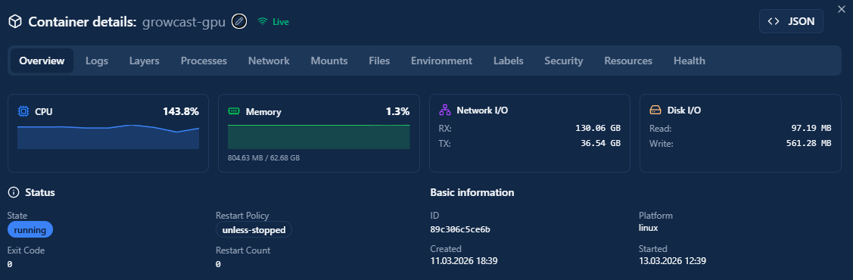853x280 pixels.
Task: Click the 143.8% CPU value
Action: coord(181,111)
